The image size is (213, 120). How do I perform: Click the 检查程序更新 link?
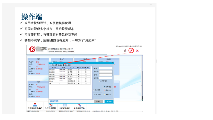tap(54, 101)
